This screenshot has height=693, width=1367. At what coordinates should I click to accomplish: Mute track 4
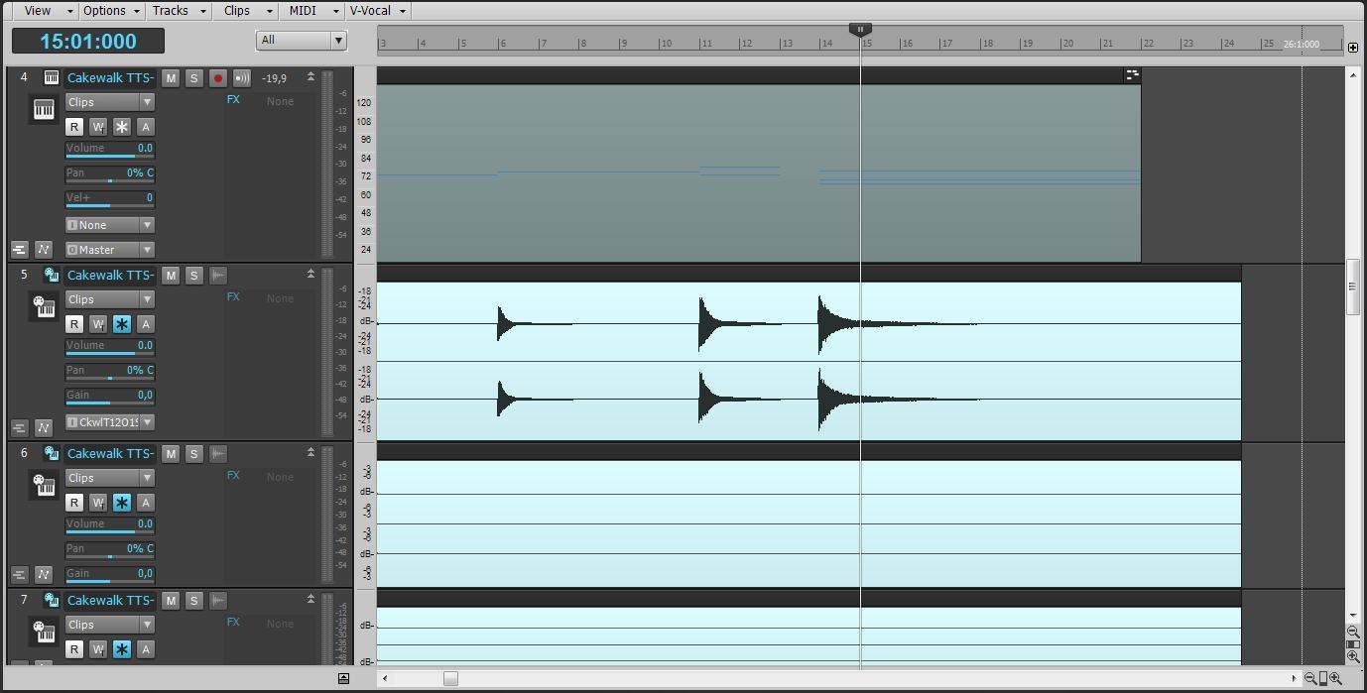click(x=171, y=78)
